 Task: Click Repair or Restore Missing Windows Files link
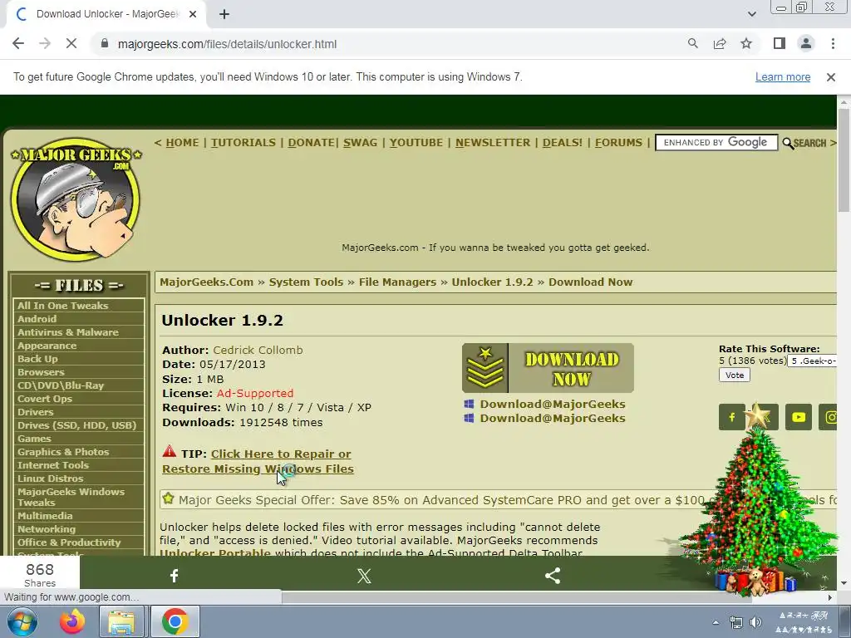258,461
